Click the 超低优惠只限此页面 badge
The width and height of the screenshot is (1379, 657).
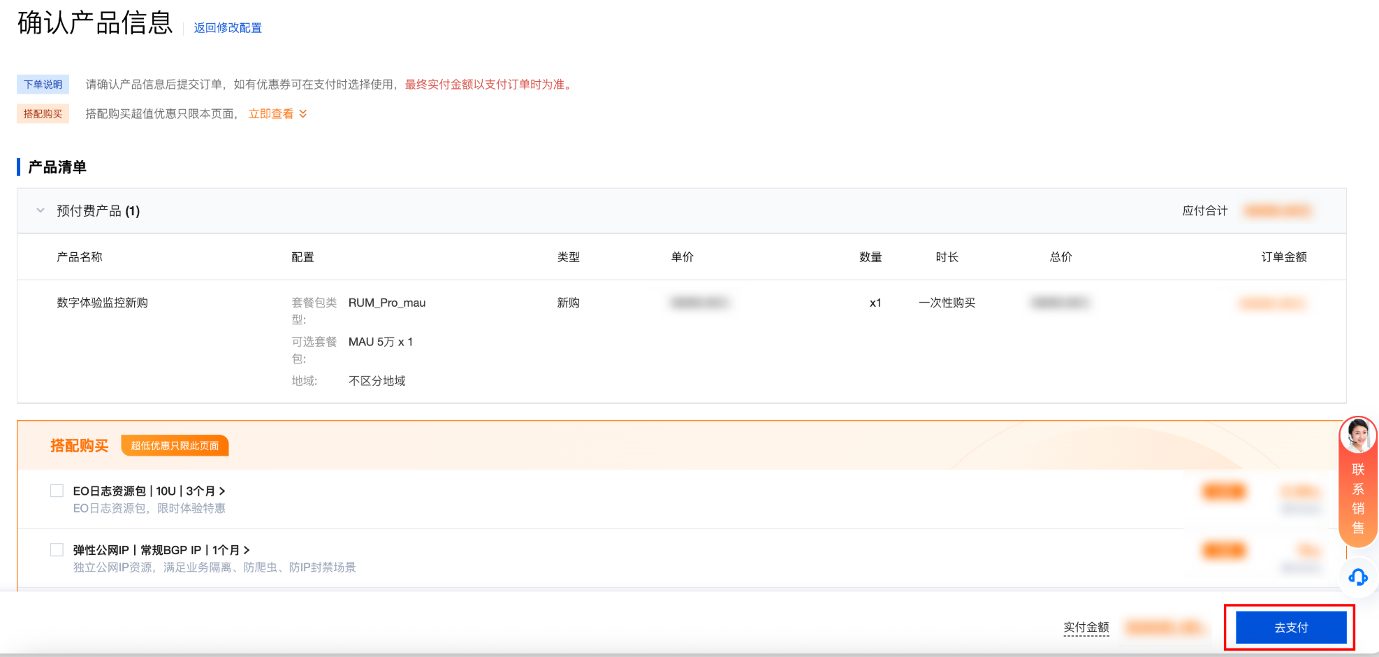pos(175,446)
